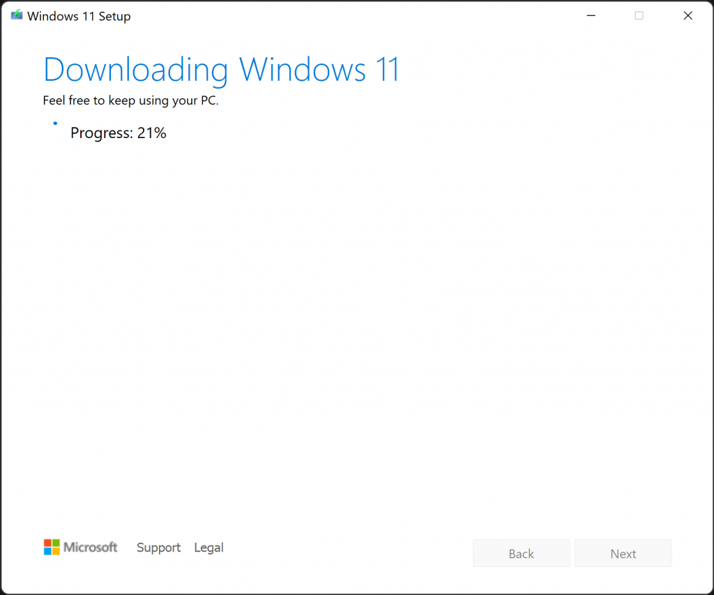Click the blue progress bullet marker
Image resolution: width=714 pixels, height=595 pixels.
55,123
